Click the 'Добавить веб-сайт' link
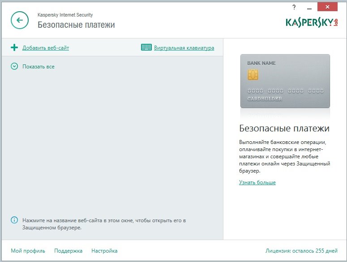The width and height of the screenshot is (347, 262). click(x=46, y=48)
